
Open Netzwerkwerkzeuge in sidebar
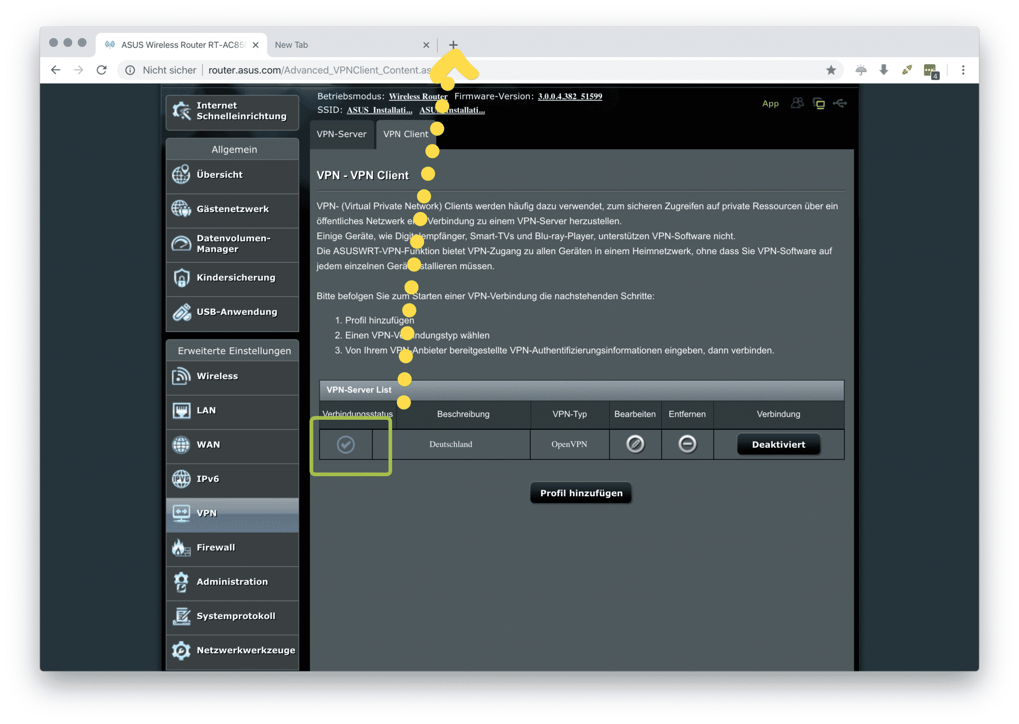point(232,651)
